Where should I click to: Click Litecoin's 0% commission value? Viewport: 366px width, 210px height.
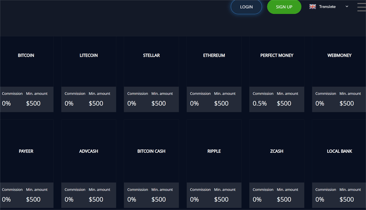pyautogui.click(x=69, y=103)
